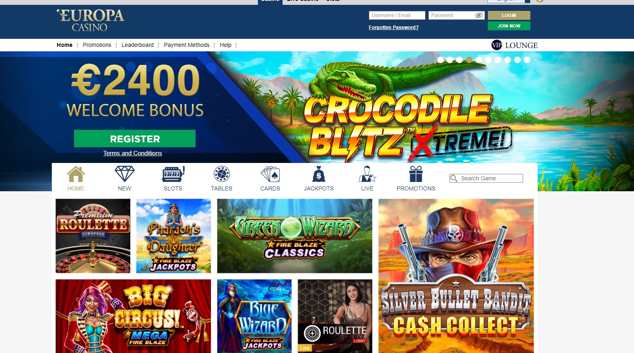The height and width of the screenshot is (353, 634).
Task: Open the Live dealer icon
Action: pos(367,174)
